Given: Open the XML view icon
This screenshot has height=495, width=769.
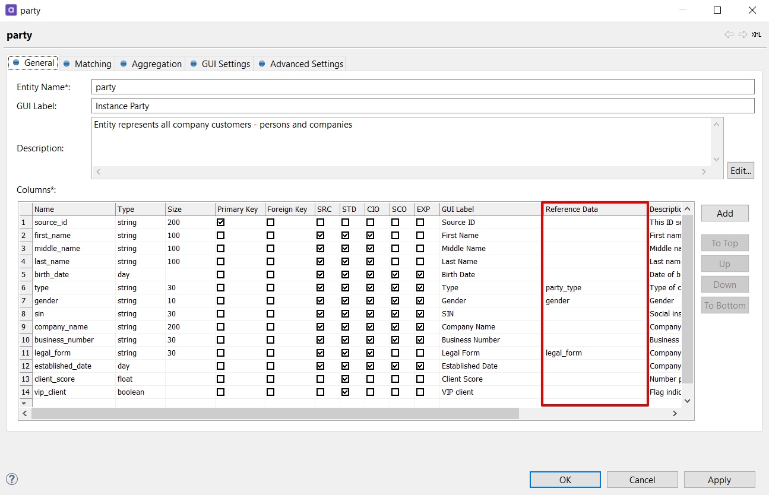Looking at the screenshot, I should [x=756, y=35].
